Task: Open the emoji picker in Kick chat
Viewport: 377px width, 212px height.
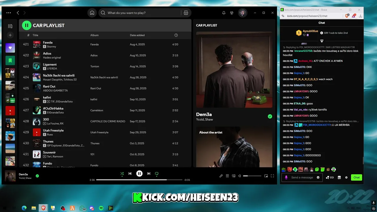Action: [318, 178]
